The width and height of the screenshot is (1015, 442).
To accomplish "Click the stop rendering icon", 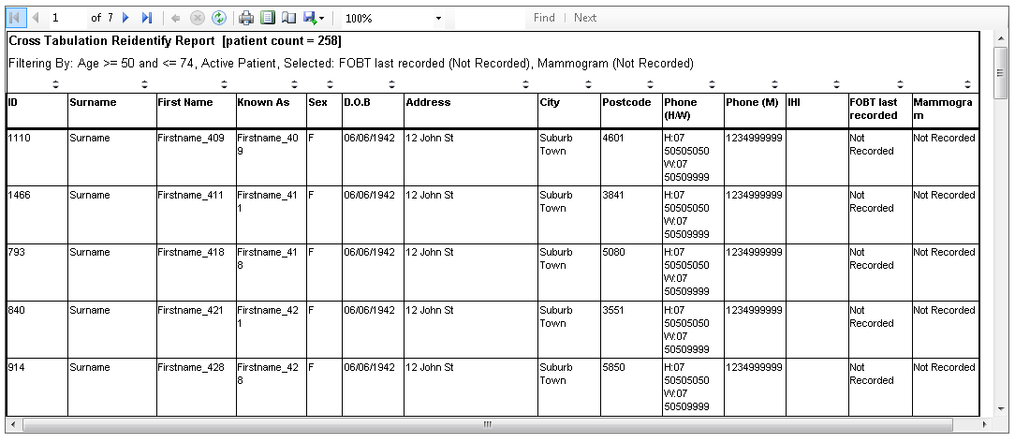I will (198, 18).
